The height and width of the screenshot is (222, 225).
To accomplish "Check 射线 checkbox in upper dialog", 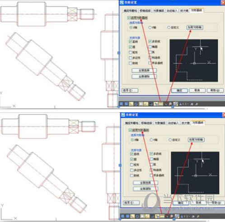I will (131, 63).
